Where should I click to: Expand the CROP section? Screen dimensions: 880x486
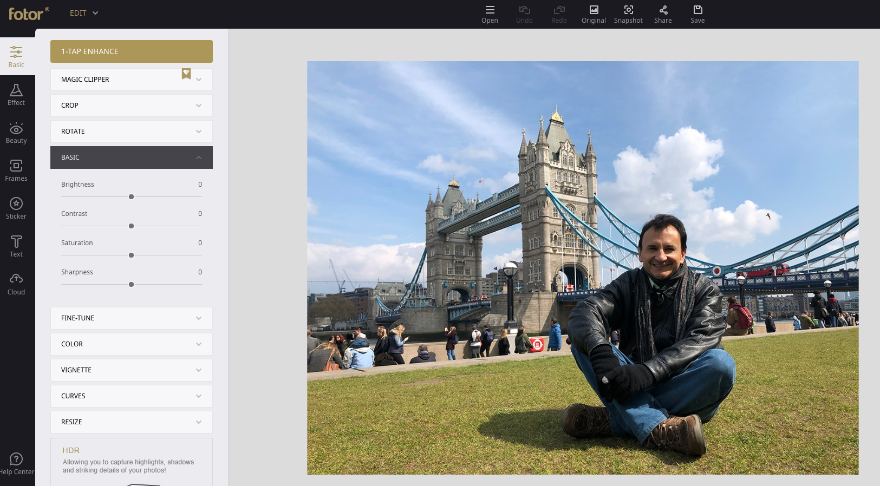click(x=131, y=106)
